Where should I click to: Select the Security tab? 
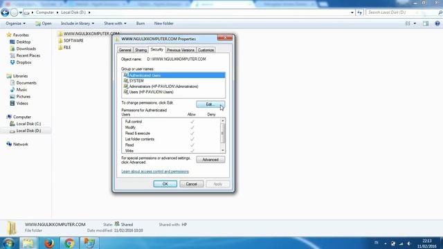(157, 49)
